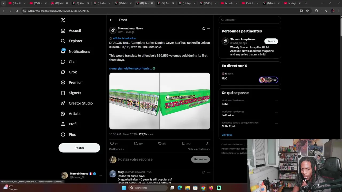Open the Colis Privé trending topic

[228, 126]
